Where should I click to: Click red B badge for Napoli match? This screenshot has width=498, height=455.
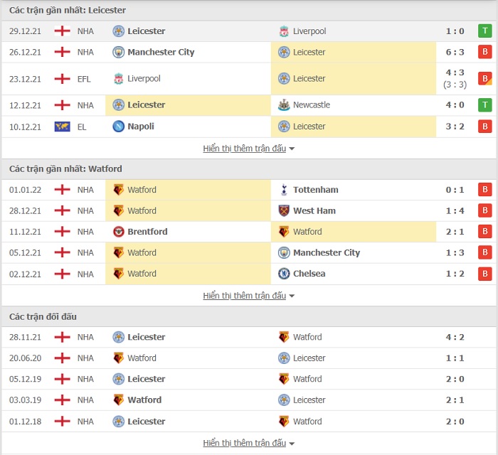(x=485, y=127)
